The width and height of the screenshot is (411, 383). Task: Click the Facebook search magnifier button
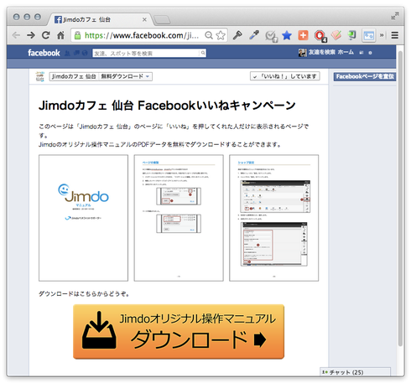[x=203, y=53]
